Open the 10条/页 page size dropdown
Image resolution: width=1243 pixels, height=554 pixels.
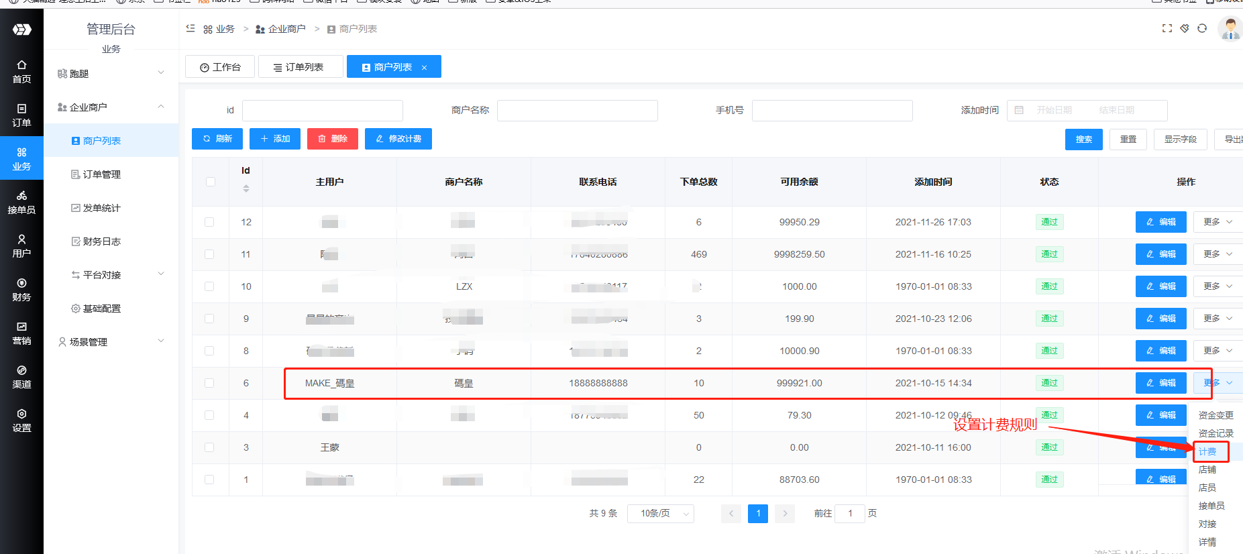click(x=661, y=513)
